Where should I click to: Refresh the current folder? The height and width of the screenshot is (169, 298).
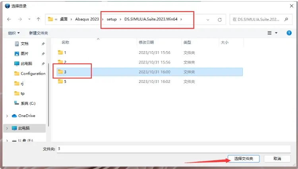click(220, 19)
